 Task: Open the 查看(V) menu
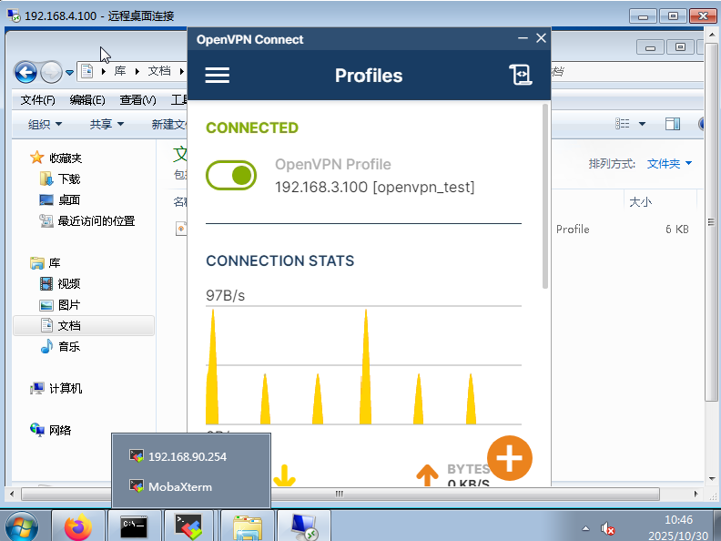tap(137, 100)
